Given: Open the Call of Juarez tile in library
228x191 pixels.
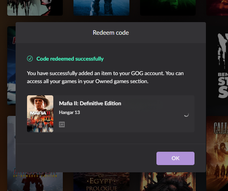Looking at the screenshot, I should coord(217,153).
